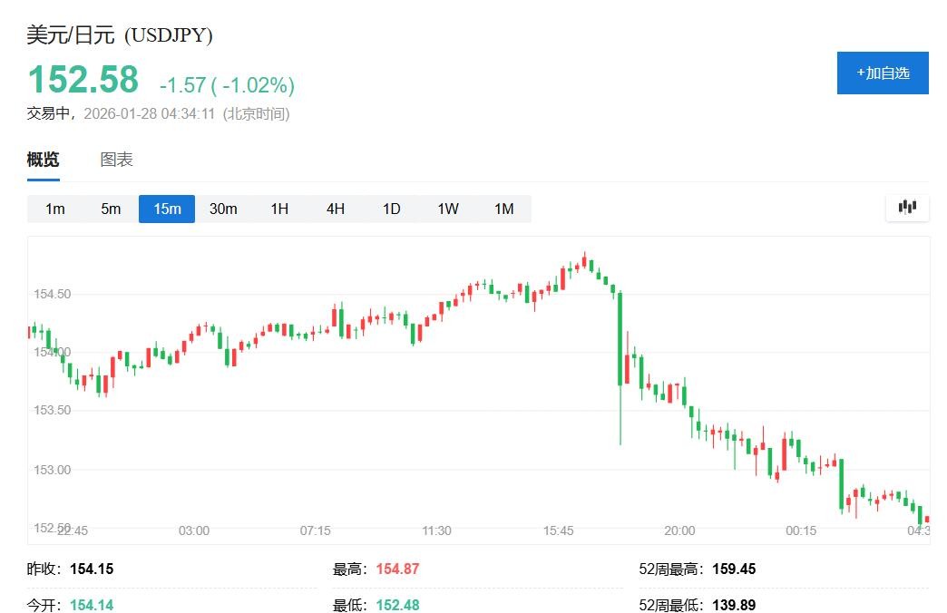Select the 1M monthly interval

(503, 209)
